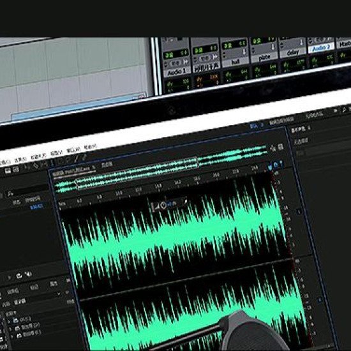Click the search magnifier icon at top right
351x351 pixels.
(343, 110)
